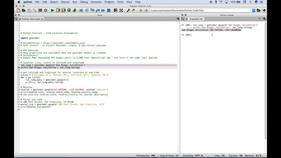Open the console tabs browse icon
Screen dimensions: 281x158
183,19
